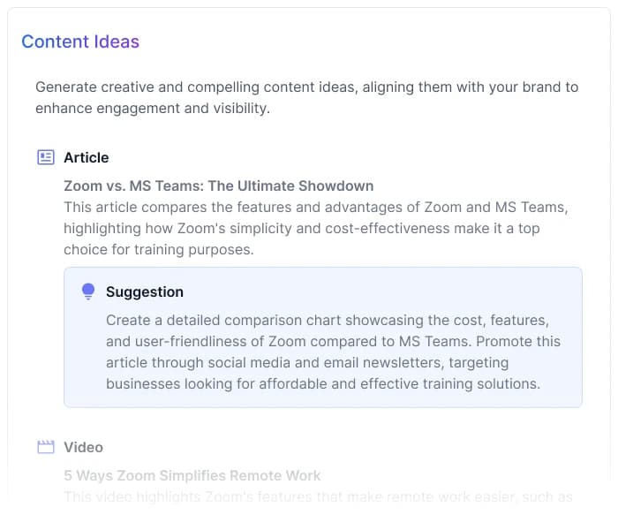Select the Article section label
Viewport: 618px width, 530px height.
(86, 157)
